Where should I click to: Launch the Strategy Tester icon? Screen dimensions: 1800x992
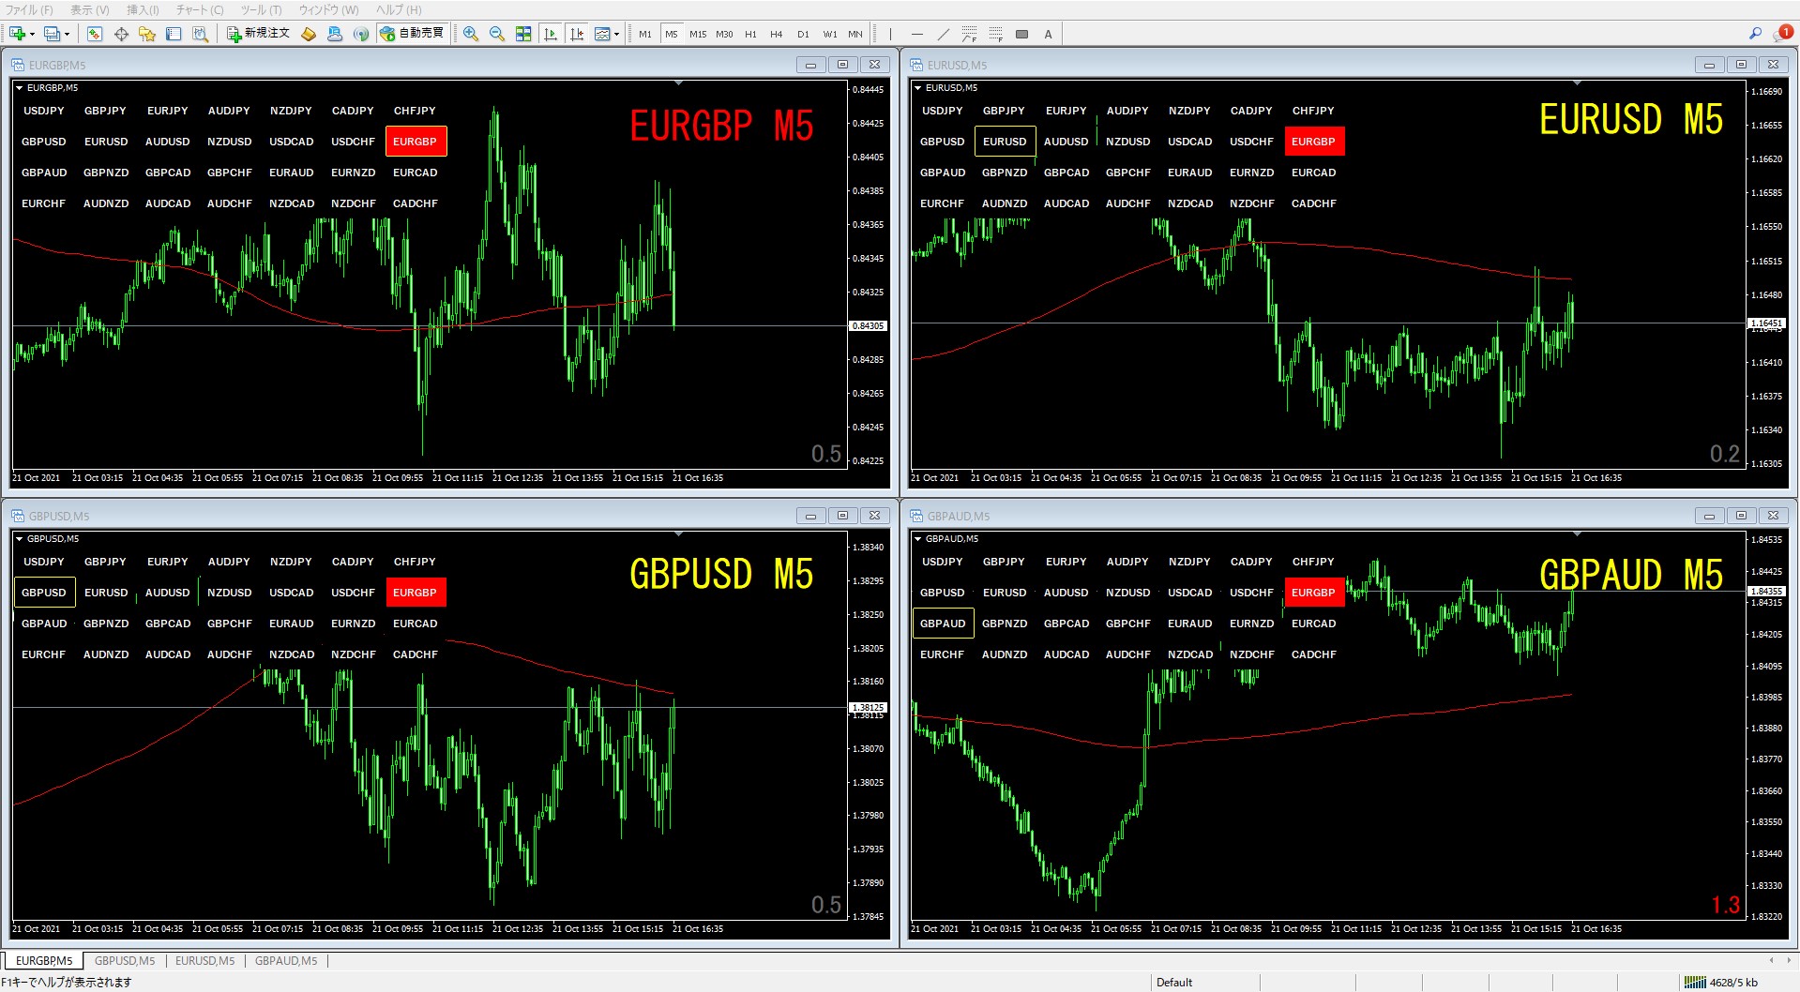200,34
